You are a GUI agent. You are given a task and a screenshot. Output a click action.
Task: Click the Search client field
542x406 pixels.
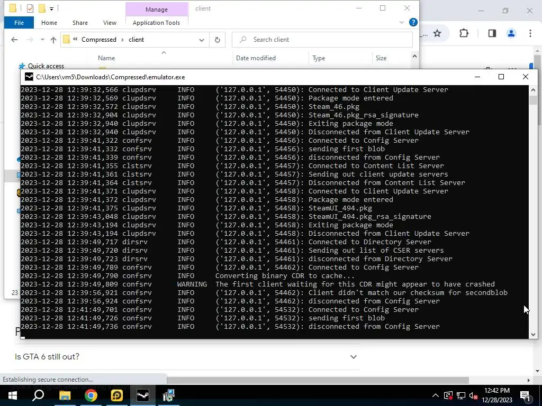pos(322,40)
